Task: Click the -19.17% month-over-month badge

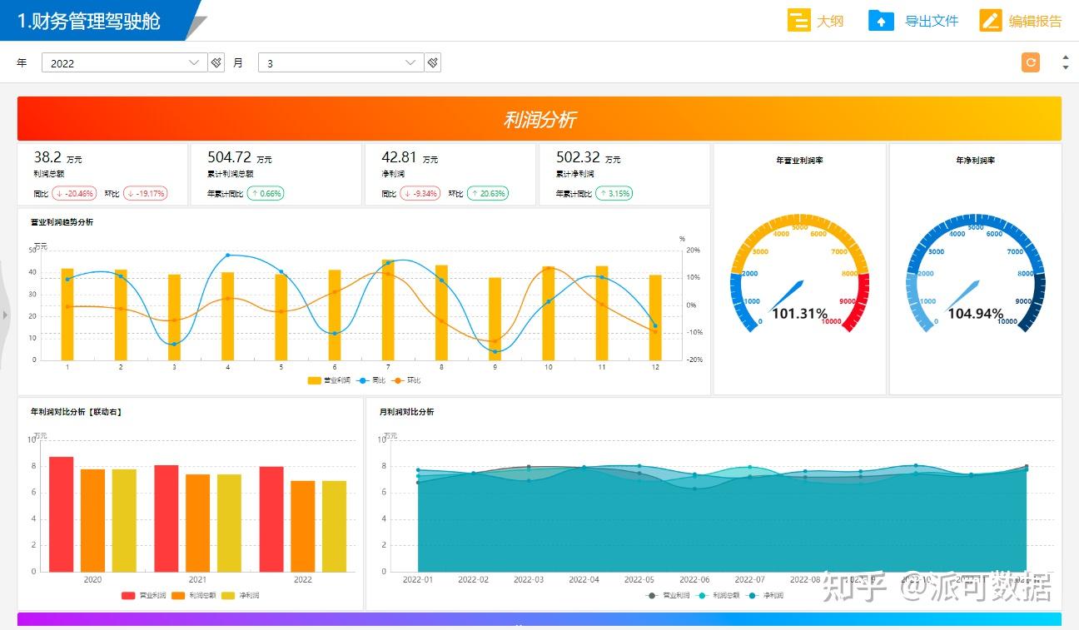Action: coord(145,193)
